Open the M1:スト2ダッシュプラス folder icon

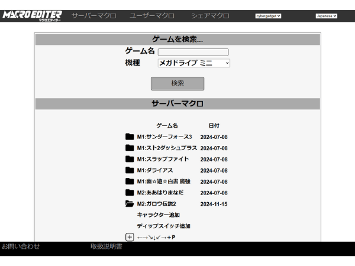click(130, 148)
